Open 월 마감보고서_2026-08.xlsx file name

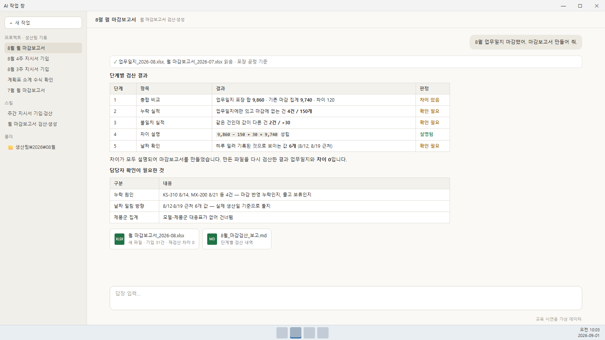(156, 235)
